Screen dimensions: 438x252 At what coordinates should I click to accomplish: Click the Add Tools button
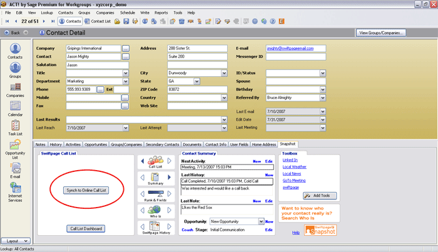(320, 196)
